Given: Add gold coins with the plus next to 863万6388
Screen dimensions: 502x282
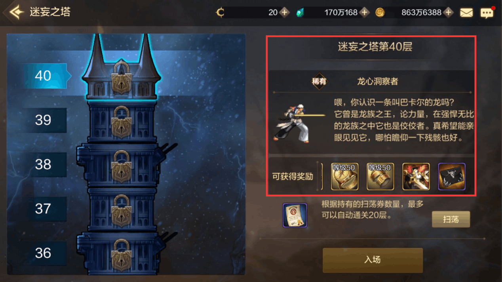Looking at the screenshot, I should (448, 13).
